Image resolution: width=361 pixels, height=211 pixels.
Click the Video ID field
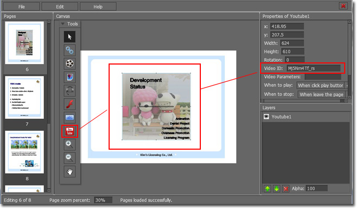[x=314, y=68]
